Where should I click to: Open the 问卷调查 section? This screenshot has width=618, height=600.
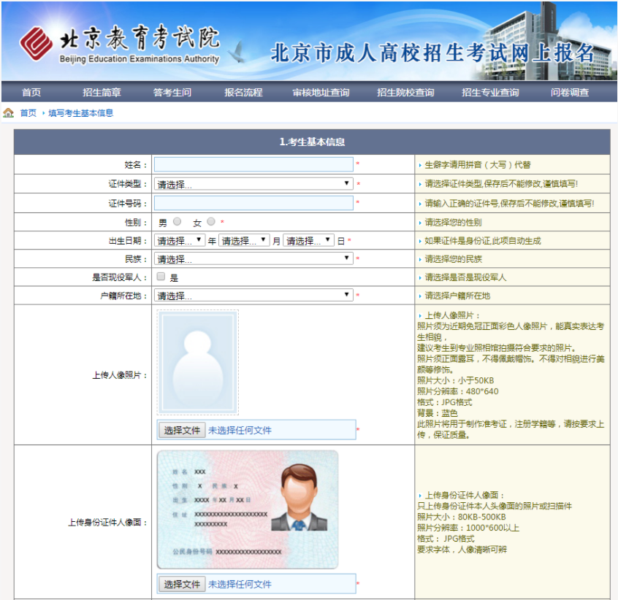pyautogui.click(x=568, y=93)
